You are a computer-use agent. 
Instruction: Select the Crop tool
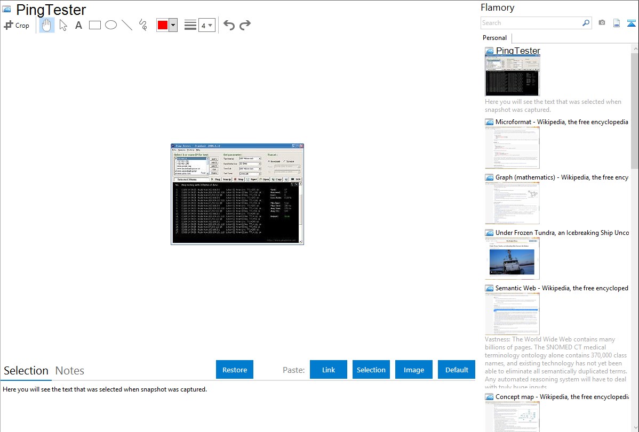(x=17, y=25)
